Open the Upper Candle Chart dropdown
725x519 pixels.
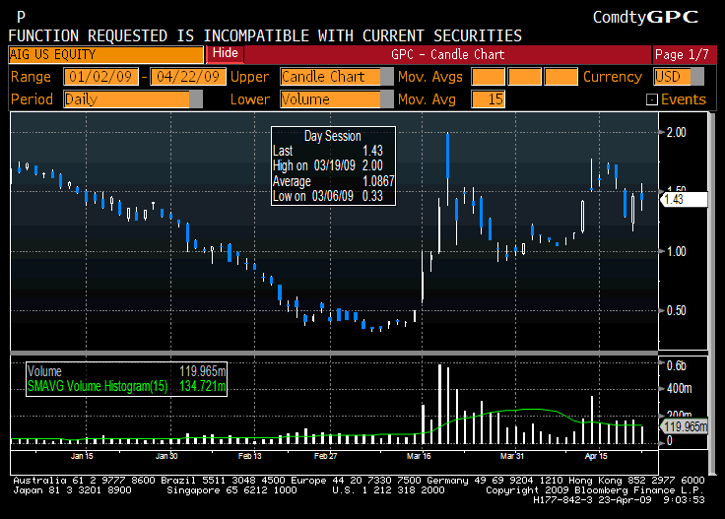[337, 77]
